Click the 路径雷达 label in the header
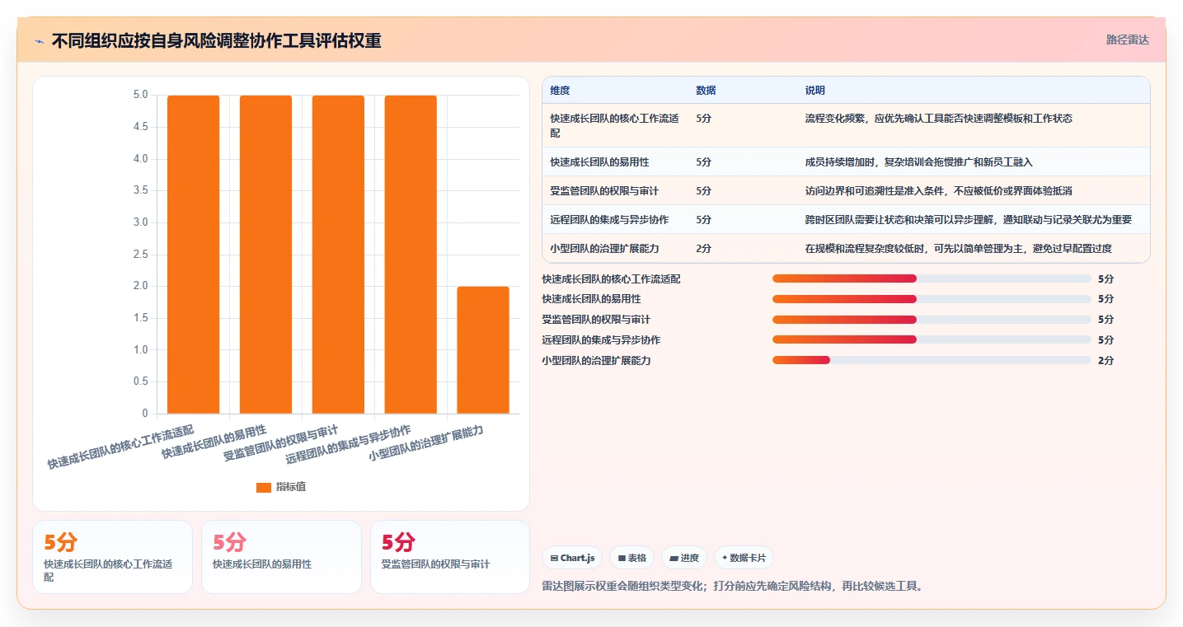 point(1127,40)
